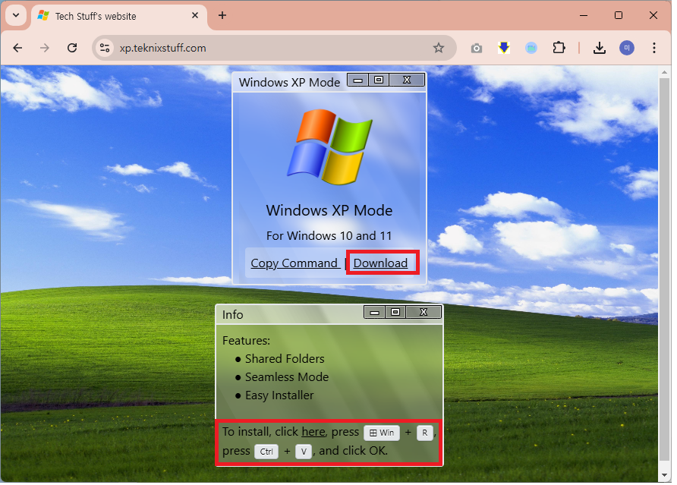Click the Ctrl key label

(266, 452)
